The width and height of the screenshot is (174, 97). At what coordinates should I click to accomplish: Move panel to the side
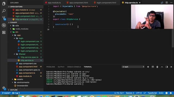167,67
